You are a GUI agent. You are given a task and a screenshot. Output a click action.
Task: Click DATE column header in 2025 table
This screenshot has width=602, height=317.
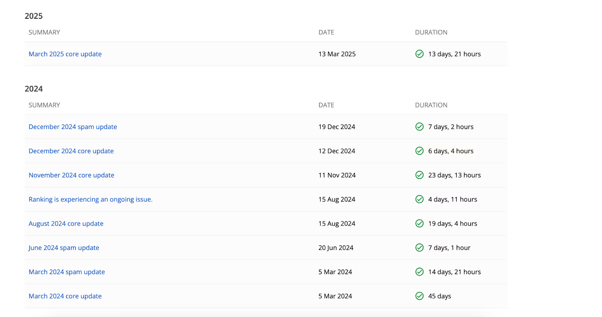click(326, 32)
